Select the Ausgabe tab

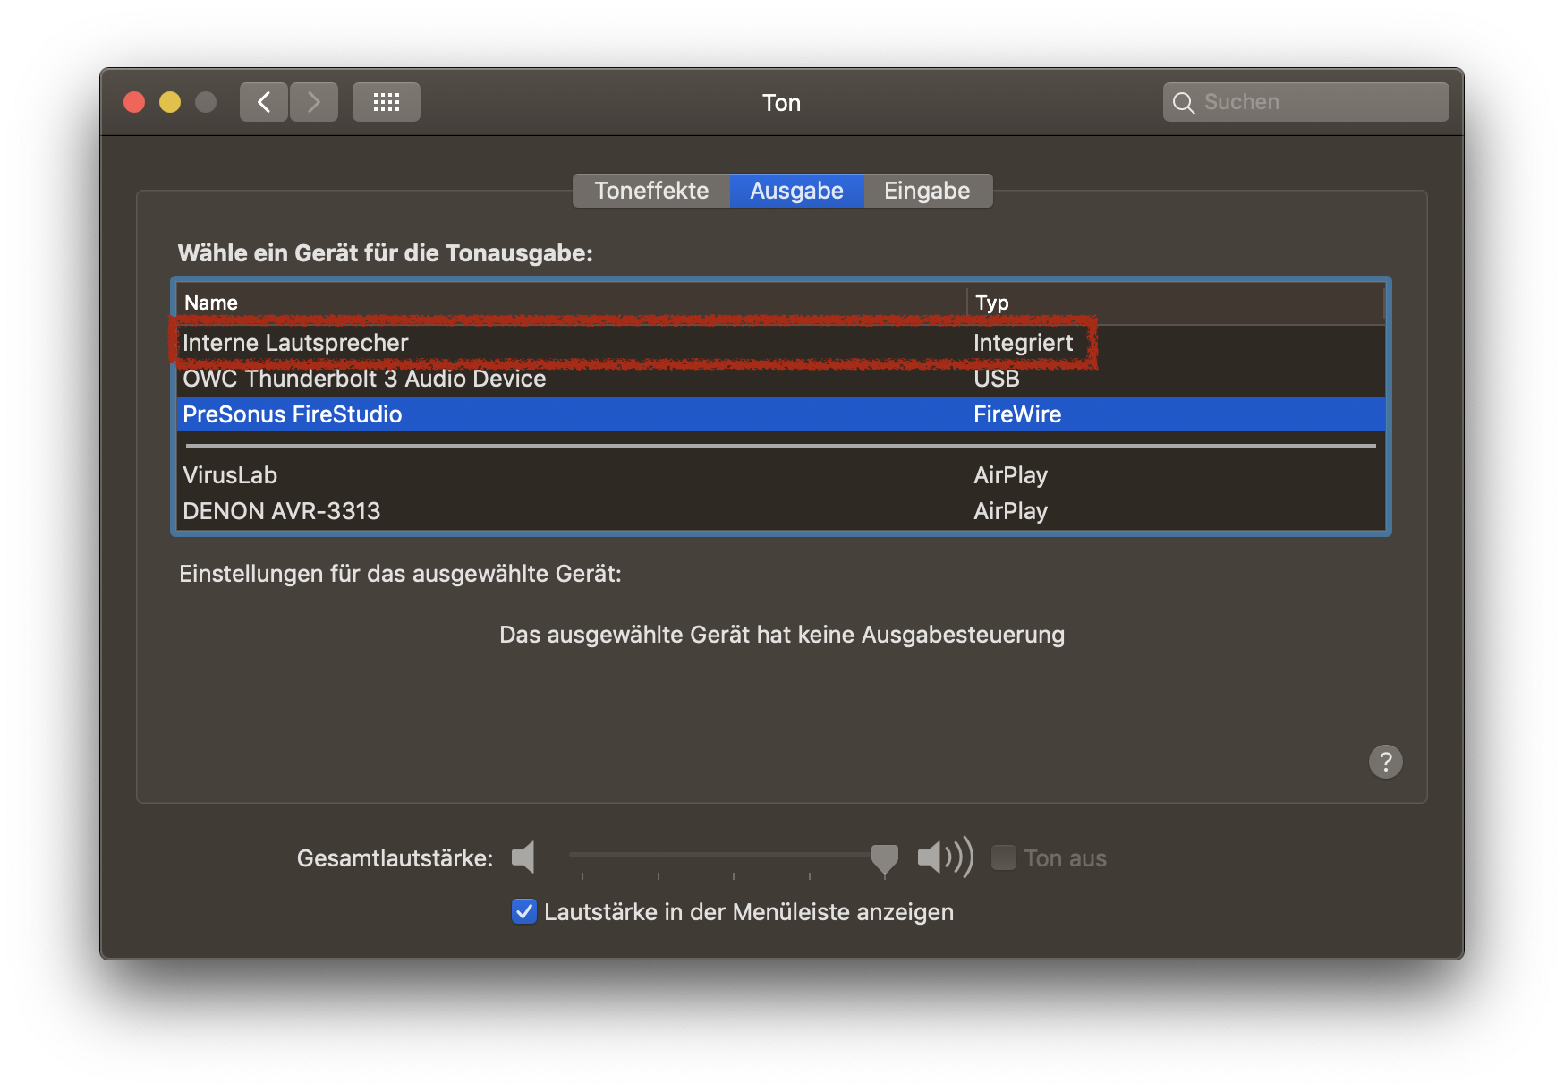(x=796, y=191)
